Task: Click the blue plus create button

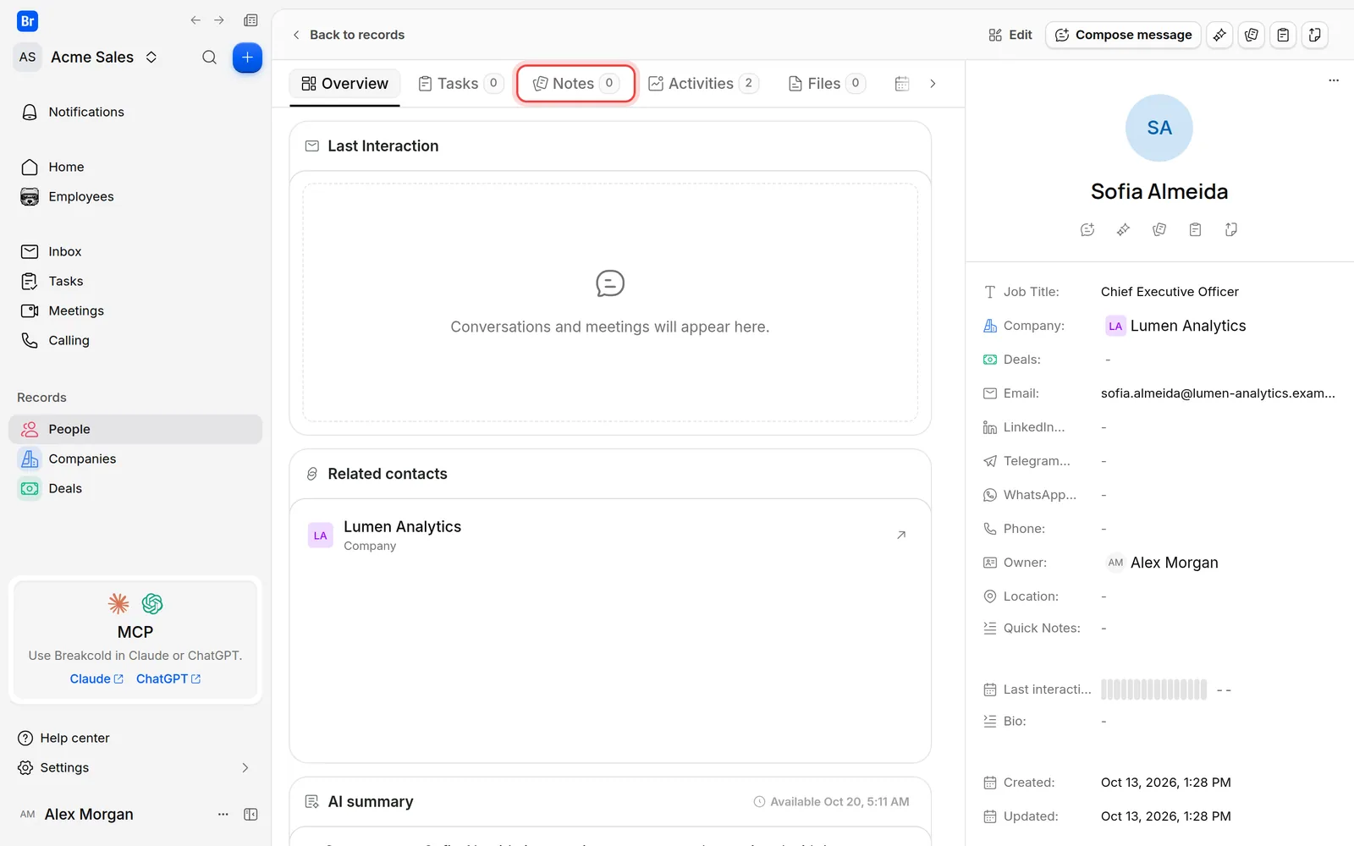Action: (247, 58)
